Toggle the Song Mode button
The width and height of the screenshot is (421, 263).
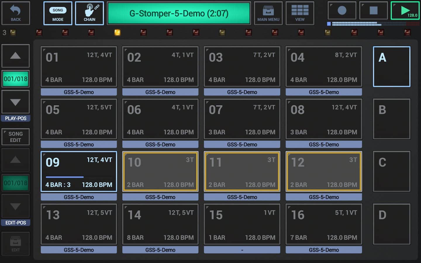pyautogui.click(x=58, y=13)
